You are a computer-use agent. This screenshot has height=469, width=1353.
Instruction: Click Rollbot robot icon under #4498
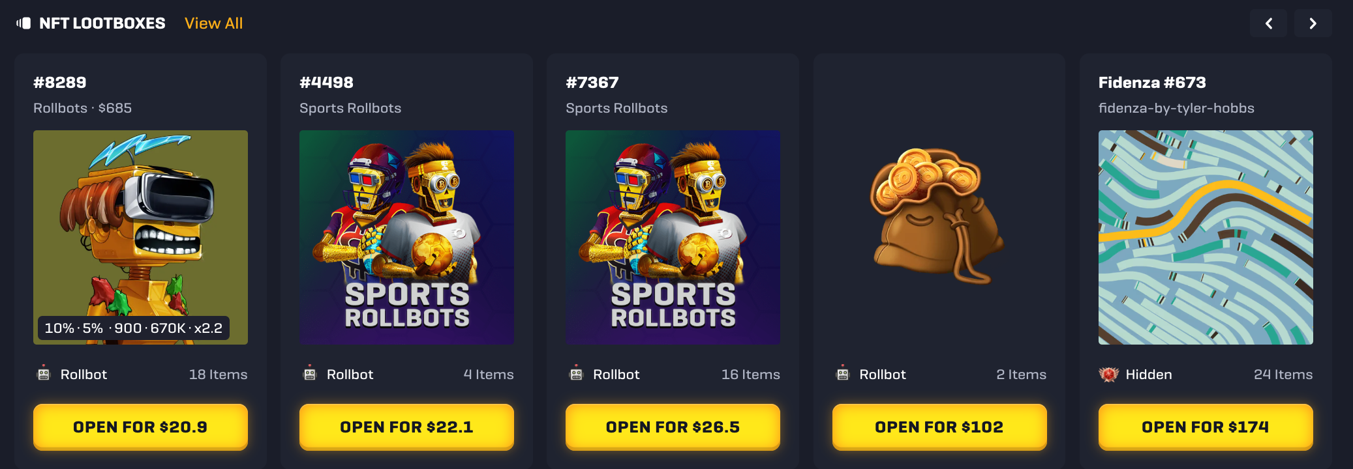(x=310, y=373)
